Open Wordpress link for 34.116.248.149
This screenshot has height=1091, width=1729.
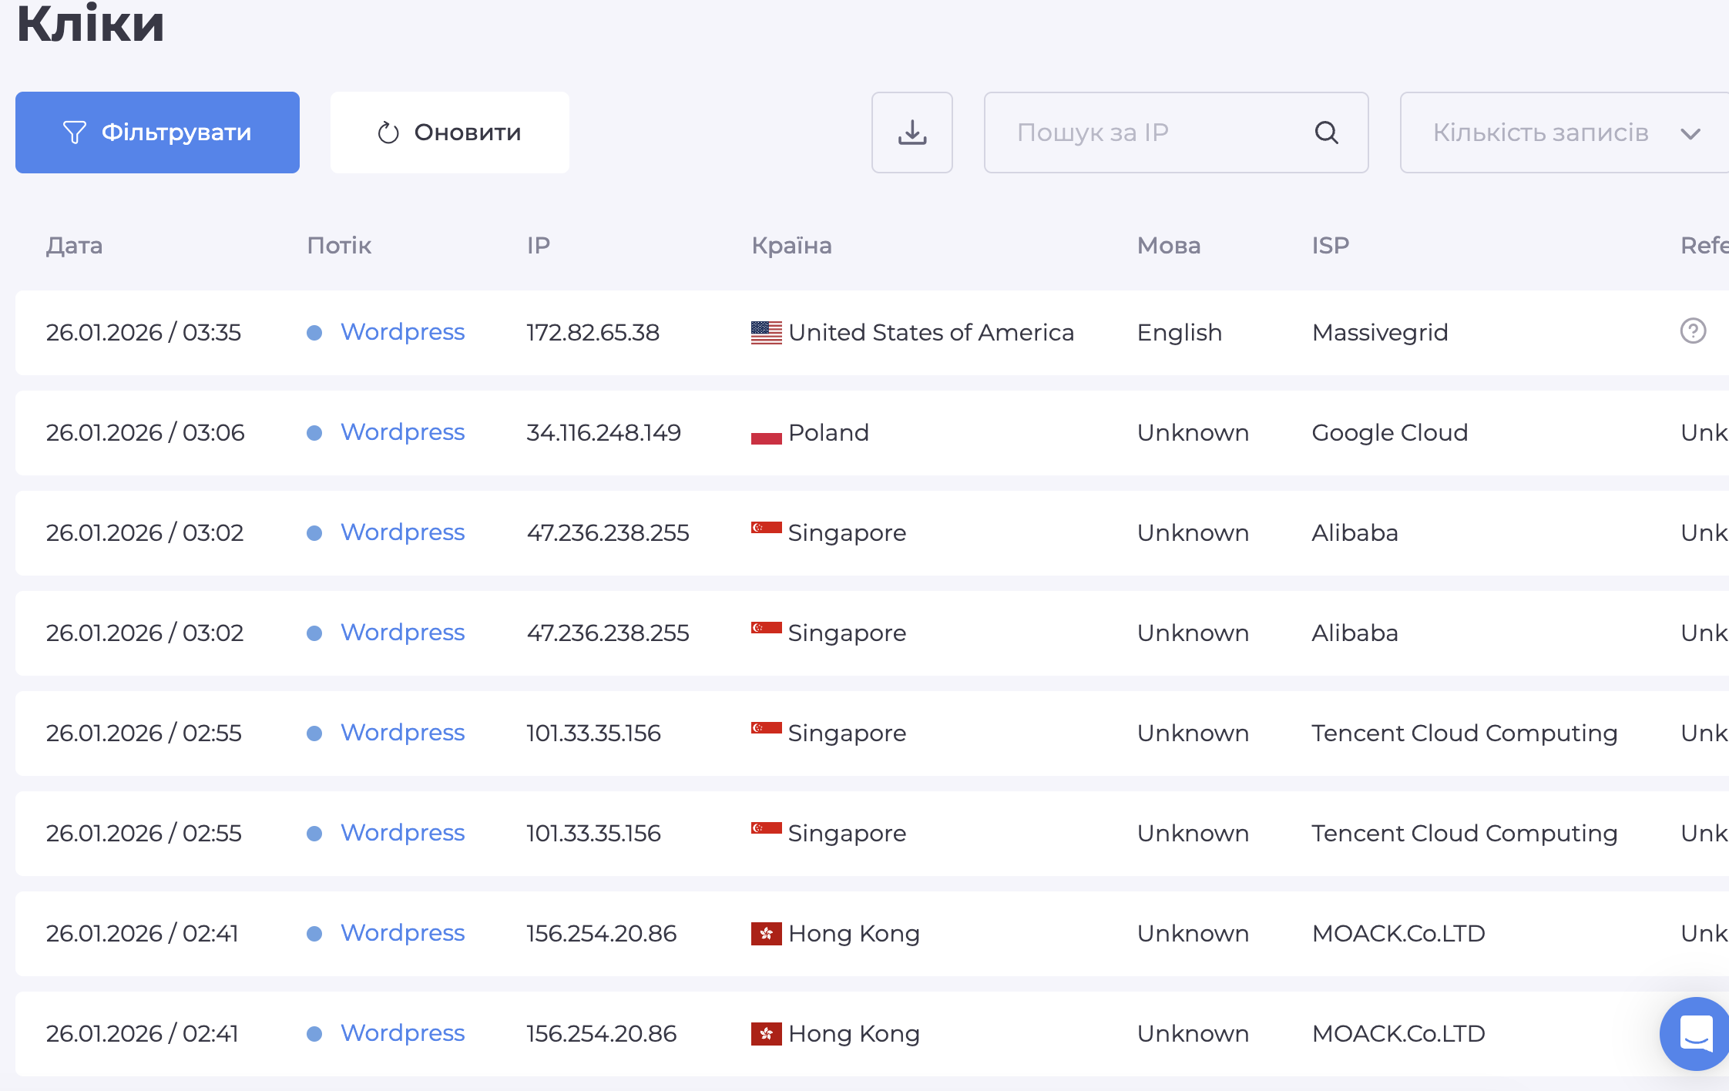(402, 432)
